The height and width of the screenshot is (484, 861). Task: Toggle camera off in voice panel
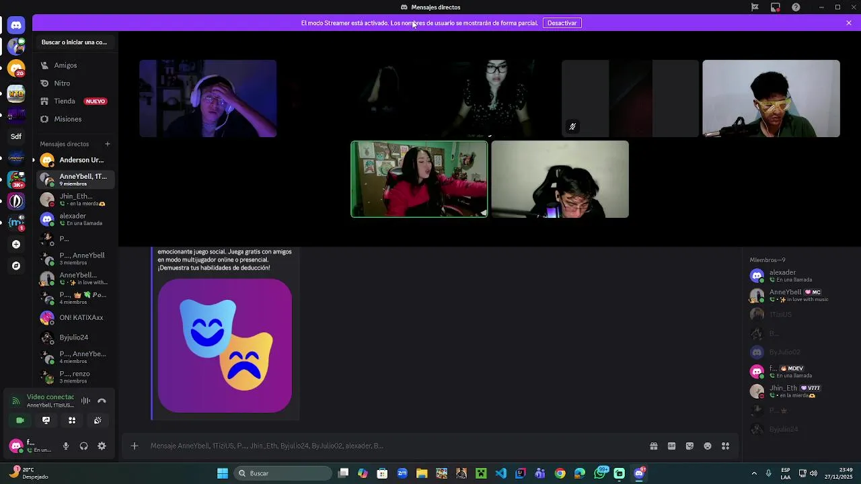[x=20, y=420]
